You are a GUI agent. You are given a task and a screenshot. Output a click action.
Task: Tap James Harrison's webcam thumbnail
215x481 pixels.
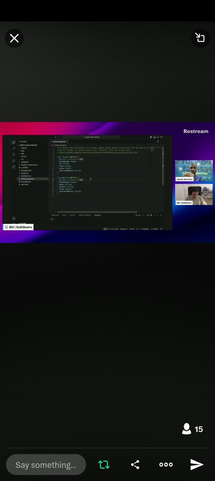pos(193,171)
